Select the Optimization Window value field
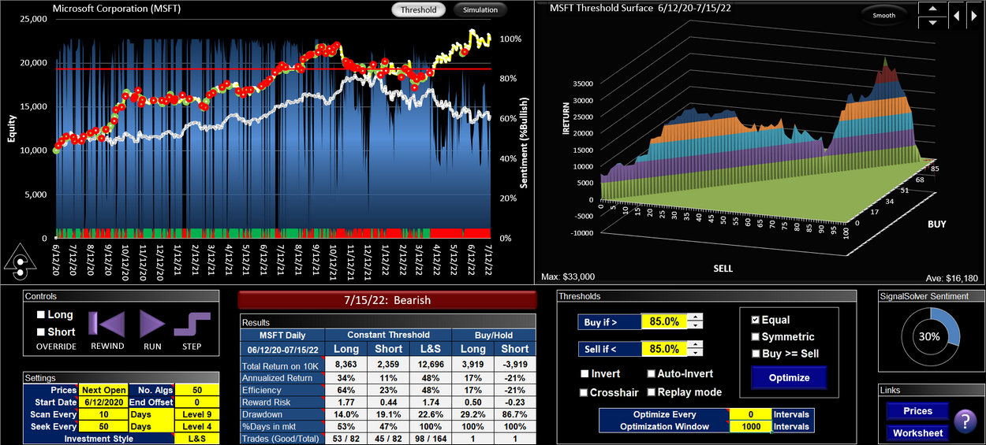 point(749,426)
